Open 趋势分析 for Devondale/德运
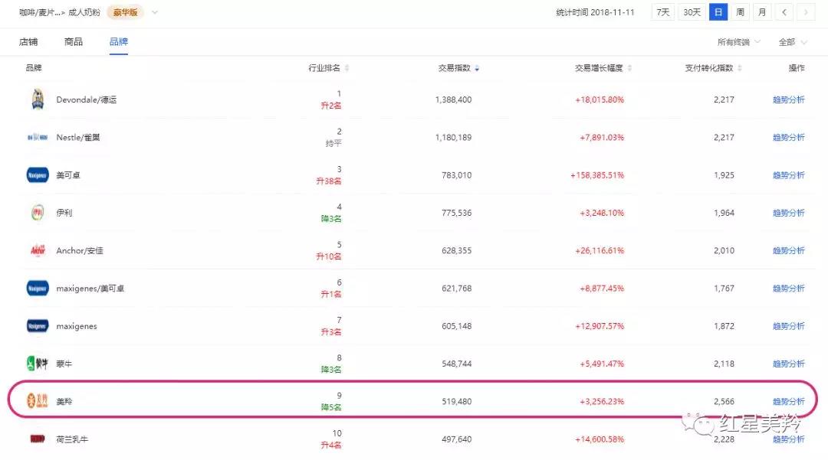Image resolution: width=828 pixels, height=460 pixels. 788,100
